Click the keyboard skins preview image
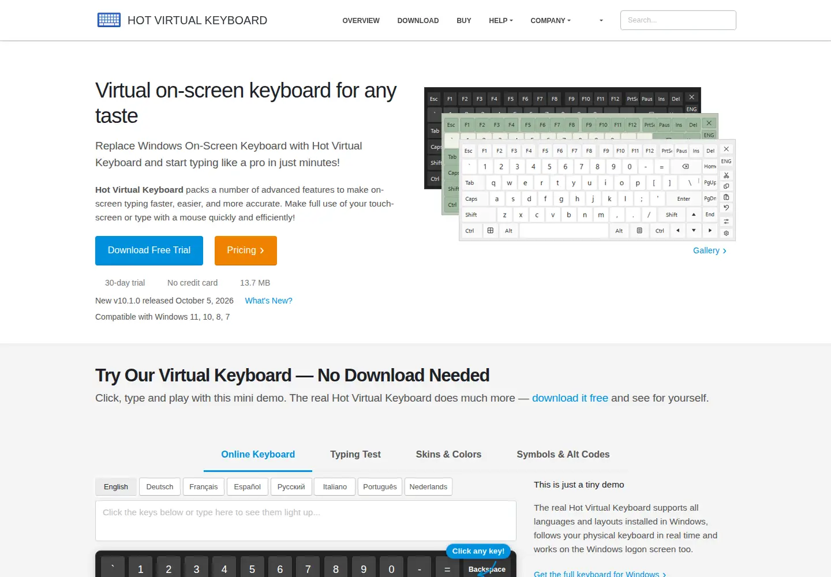 click(x=580, y=164)
